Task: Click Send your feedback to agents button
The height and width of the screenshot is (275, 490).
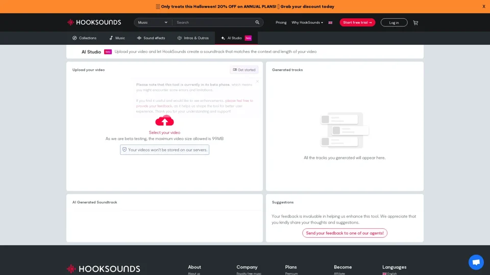Action: [345, 233]
